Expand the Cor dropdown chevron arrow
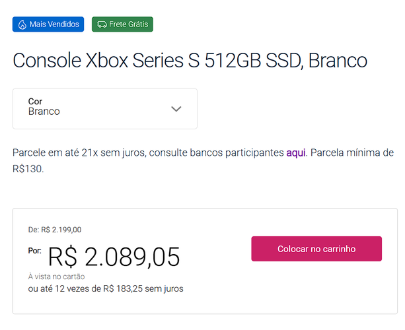 176,109
